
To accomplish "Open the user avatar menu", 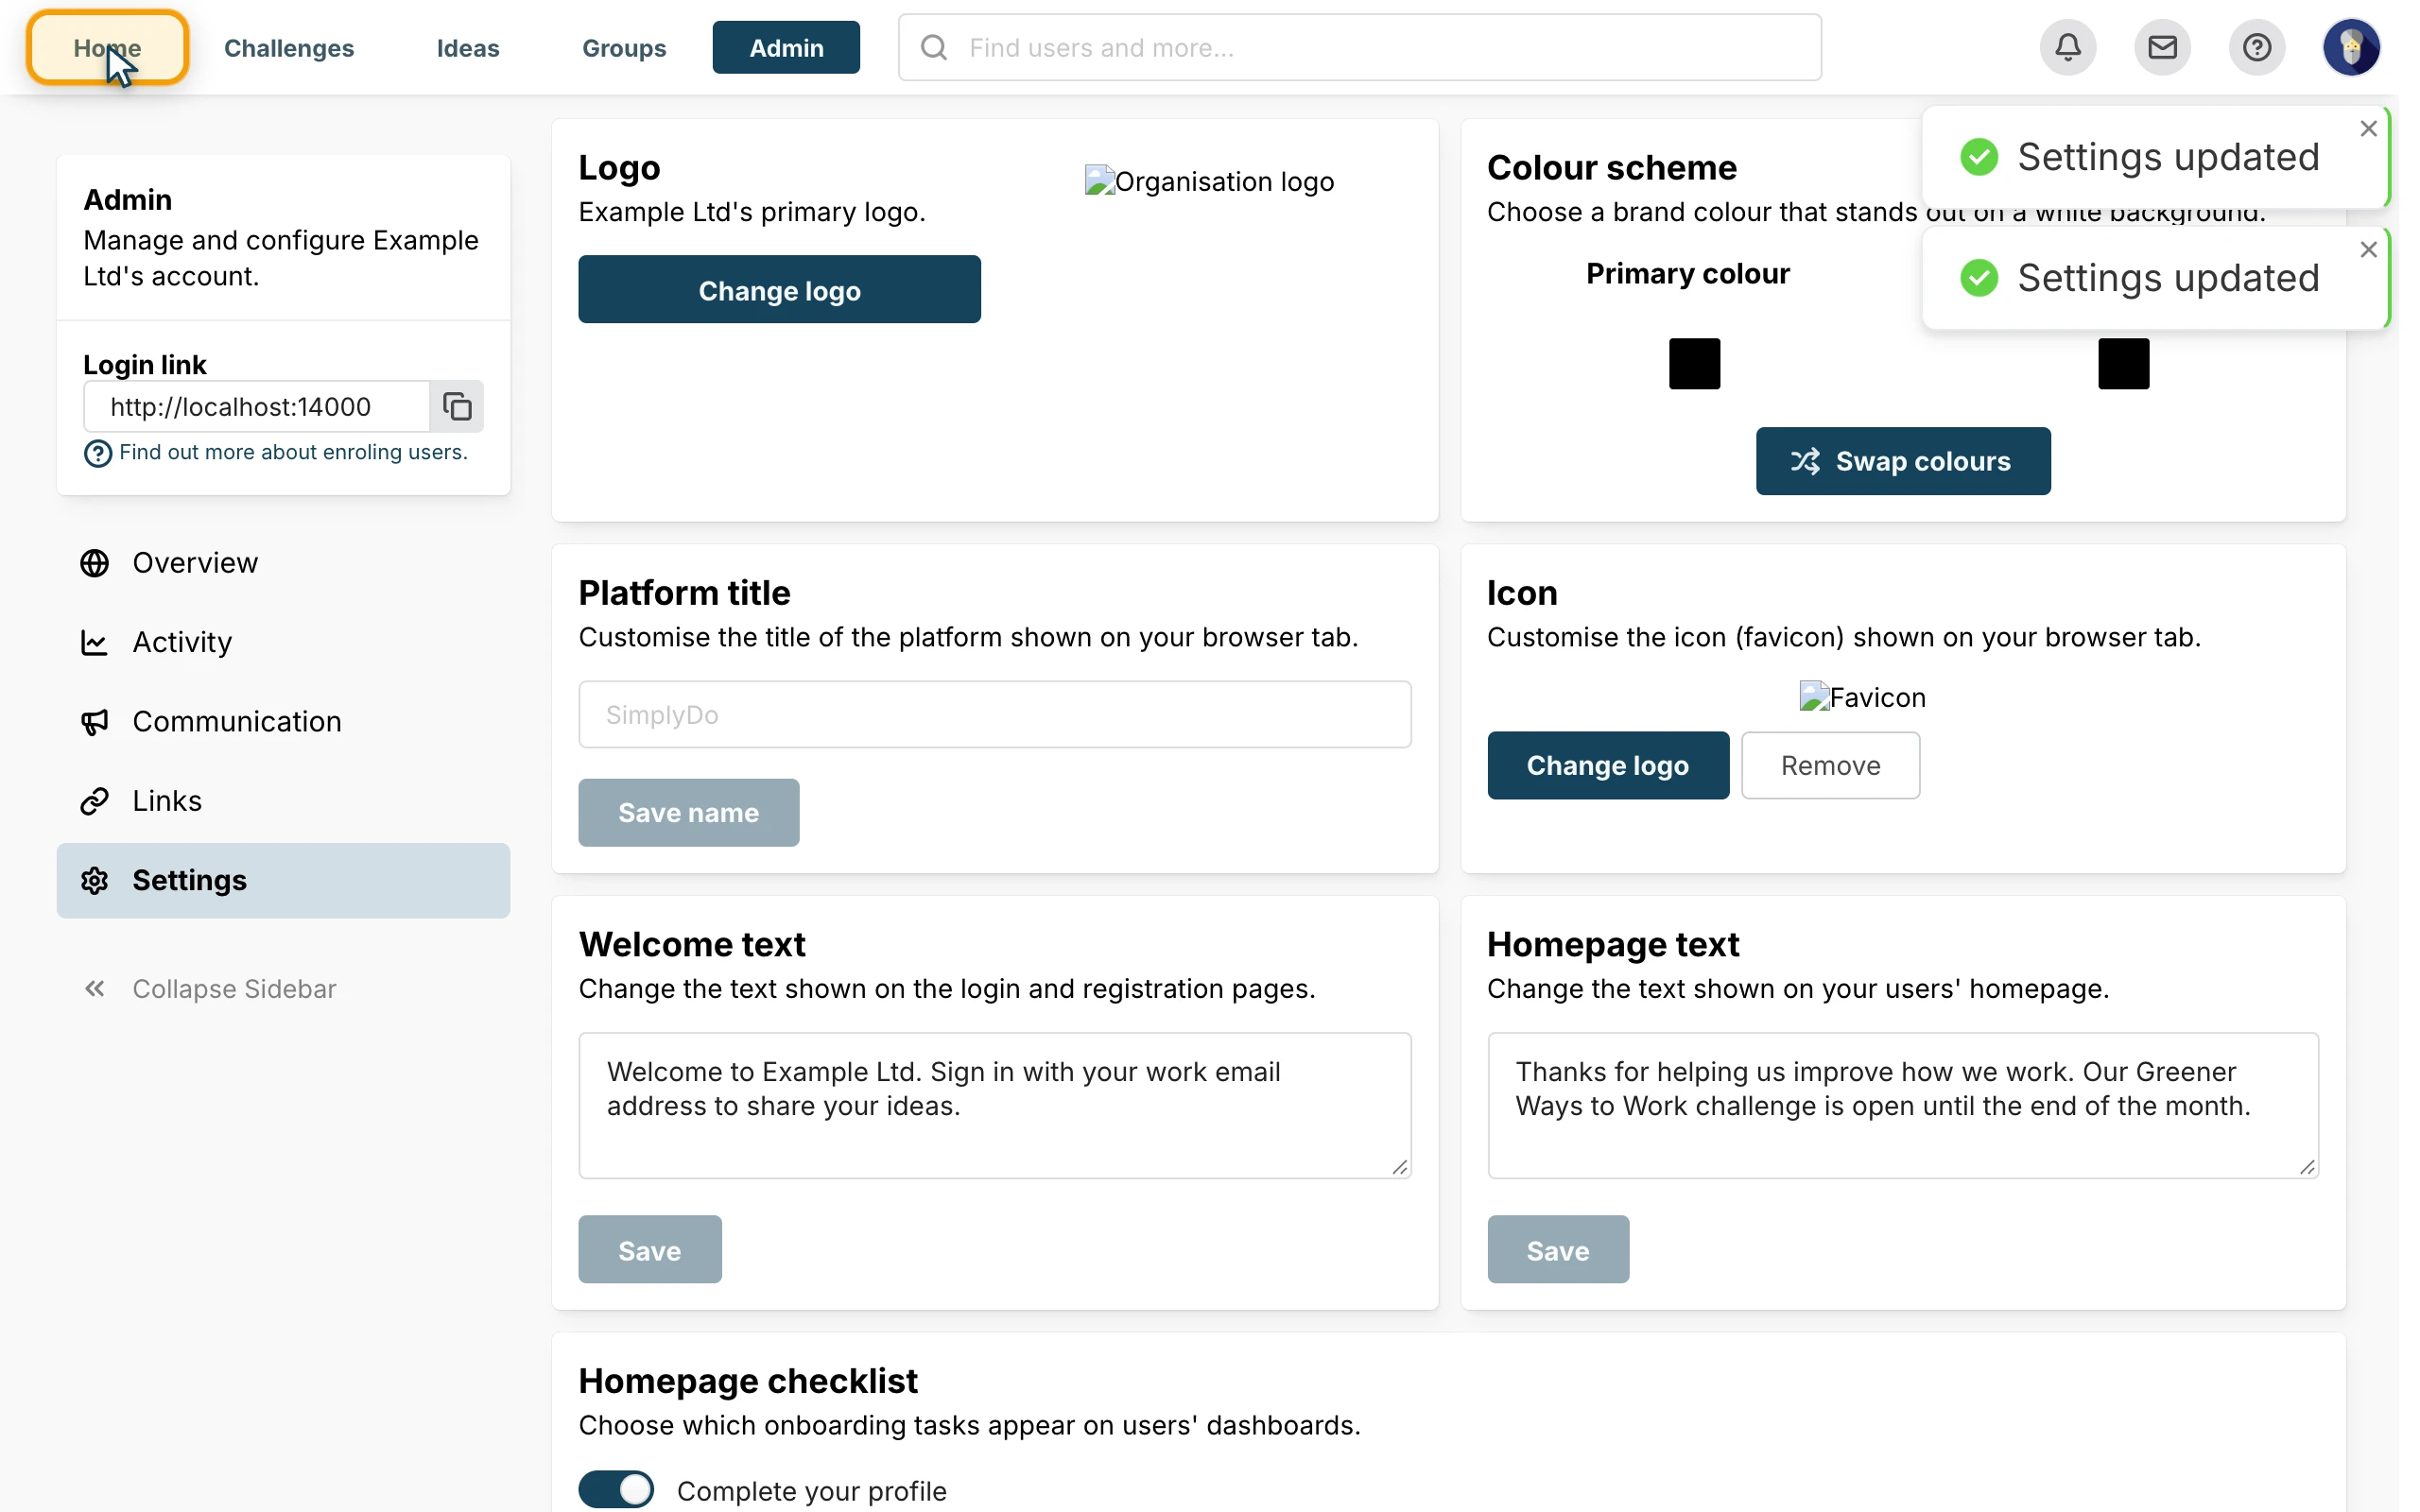I will tap(2350, 47).
